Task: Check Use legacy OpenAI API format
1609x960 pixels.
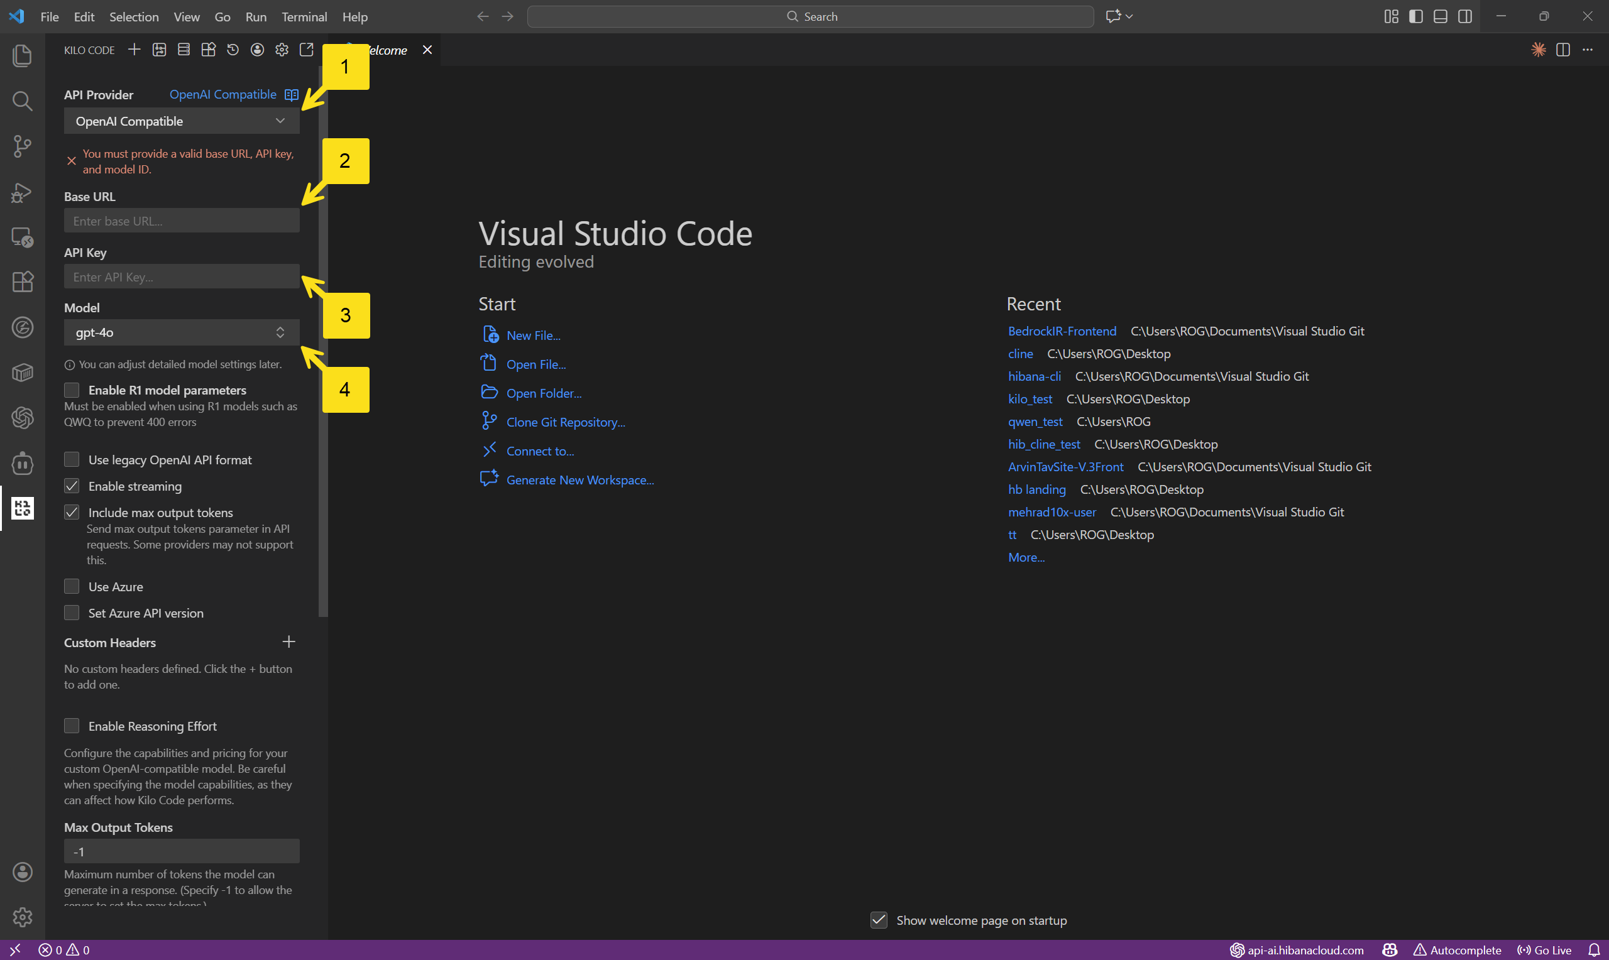Action: coord(72,459)
